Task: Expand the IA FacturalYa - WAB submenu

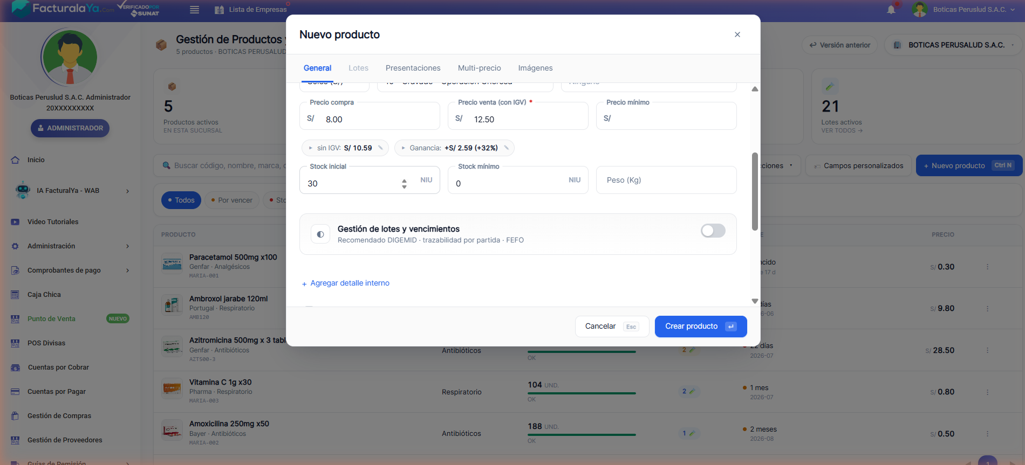Action: pyautogui.click(x=128, y=191)
